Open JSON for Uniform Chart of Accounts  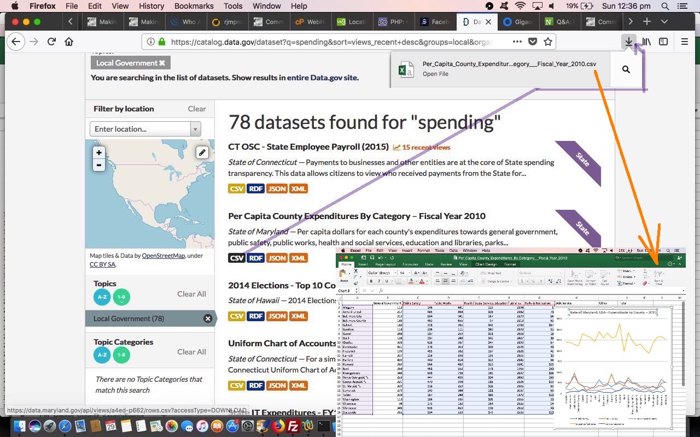click(x=277, y=385)
